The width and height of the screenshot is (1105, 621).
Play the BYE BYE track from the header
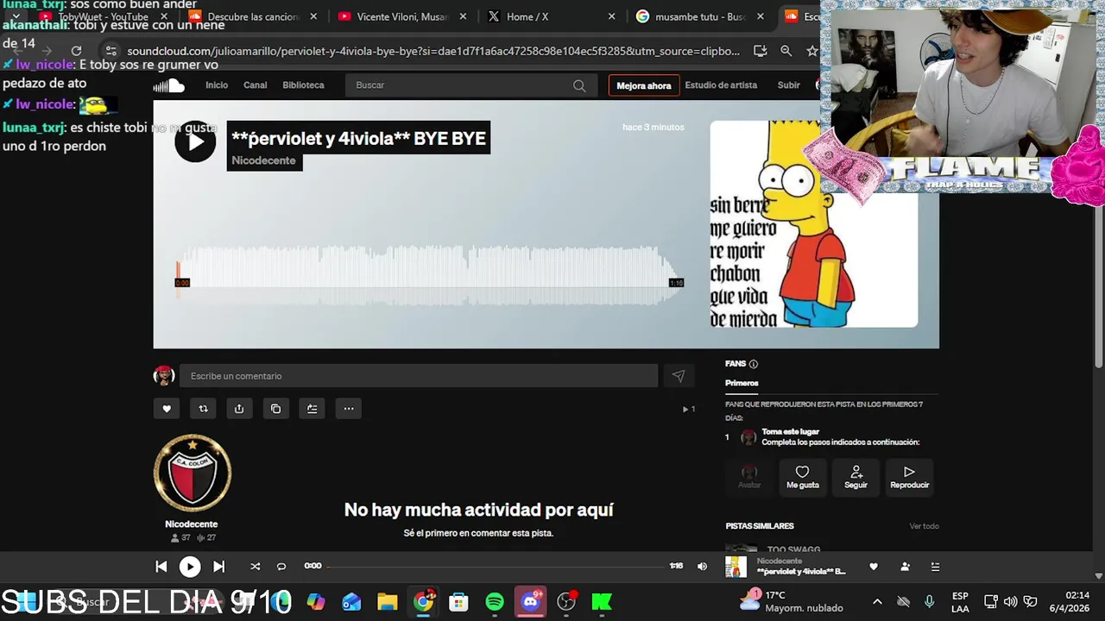195,141
